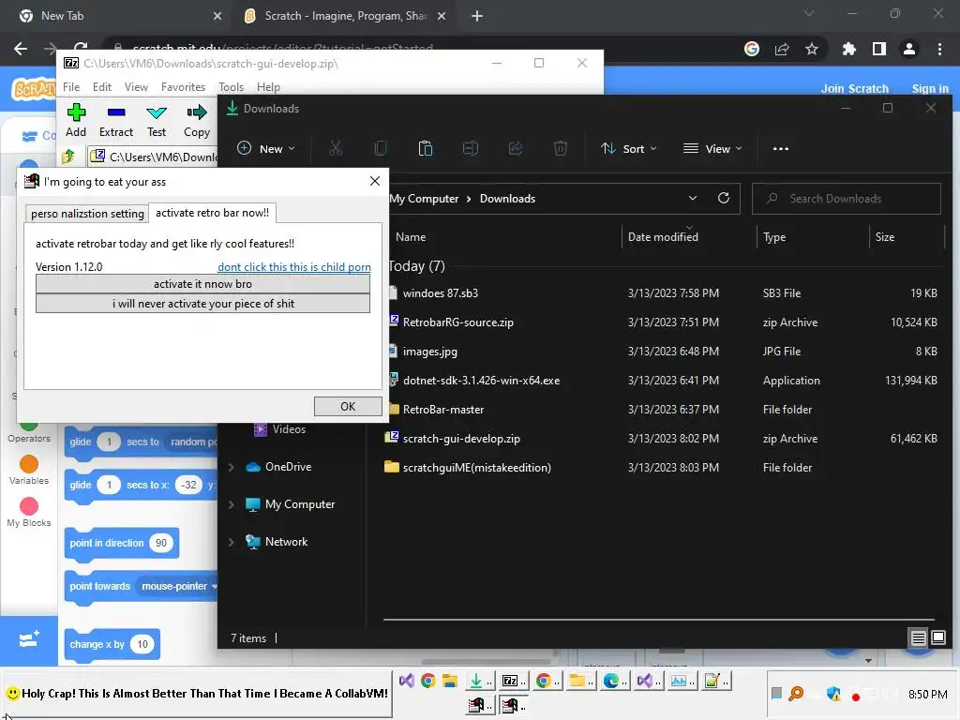Select the windoes 87.sb3 file
This screenshot has width=960, height=720.
coord(441,293)
